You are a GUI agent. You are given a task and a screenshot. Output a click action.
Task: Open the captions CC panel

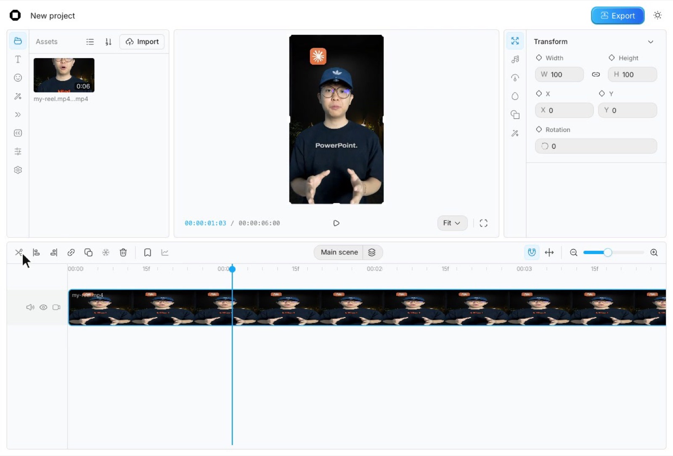[x=18, y=133]
